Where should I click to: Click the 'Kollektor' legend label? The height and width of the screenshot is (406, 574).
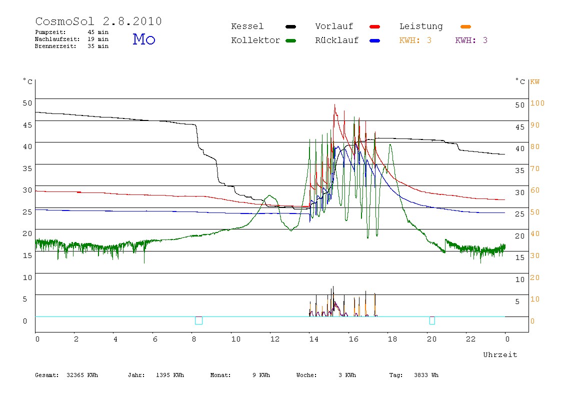tap(255, 40)
